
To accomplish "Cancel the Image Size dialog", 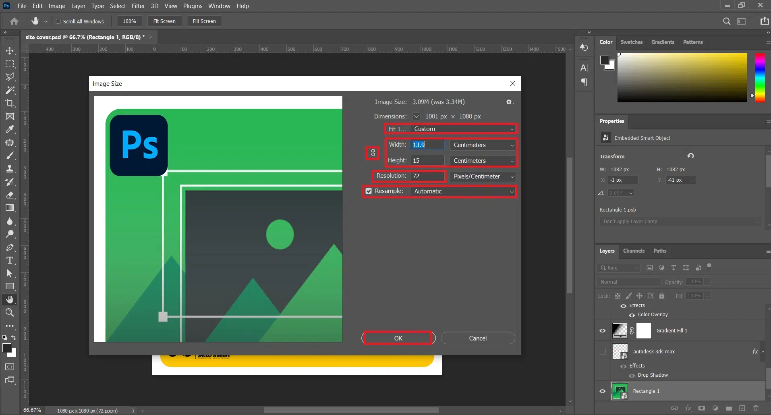I will [478, 338].
